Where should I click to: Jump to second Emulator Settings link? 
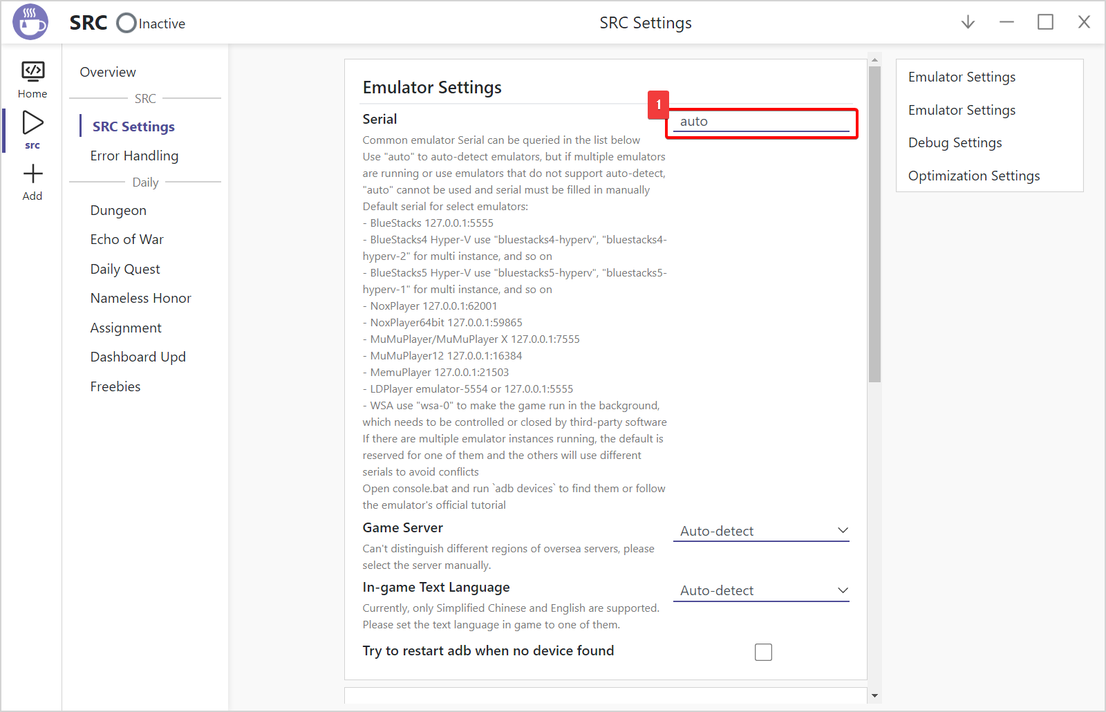click(962, 110)
